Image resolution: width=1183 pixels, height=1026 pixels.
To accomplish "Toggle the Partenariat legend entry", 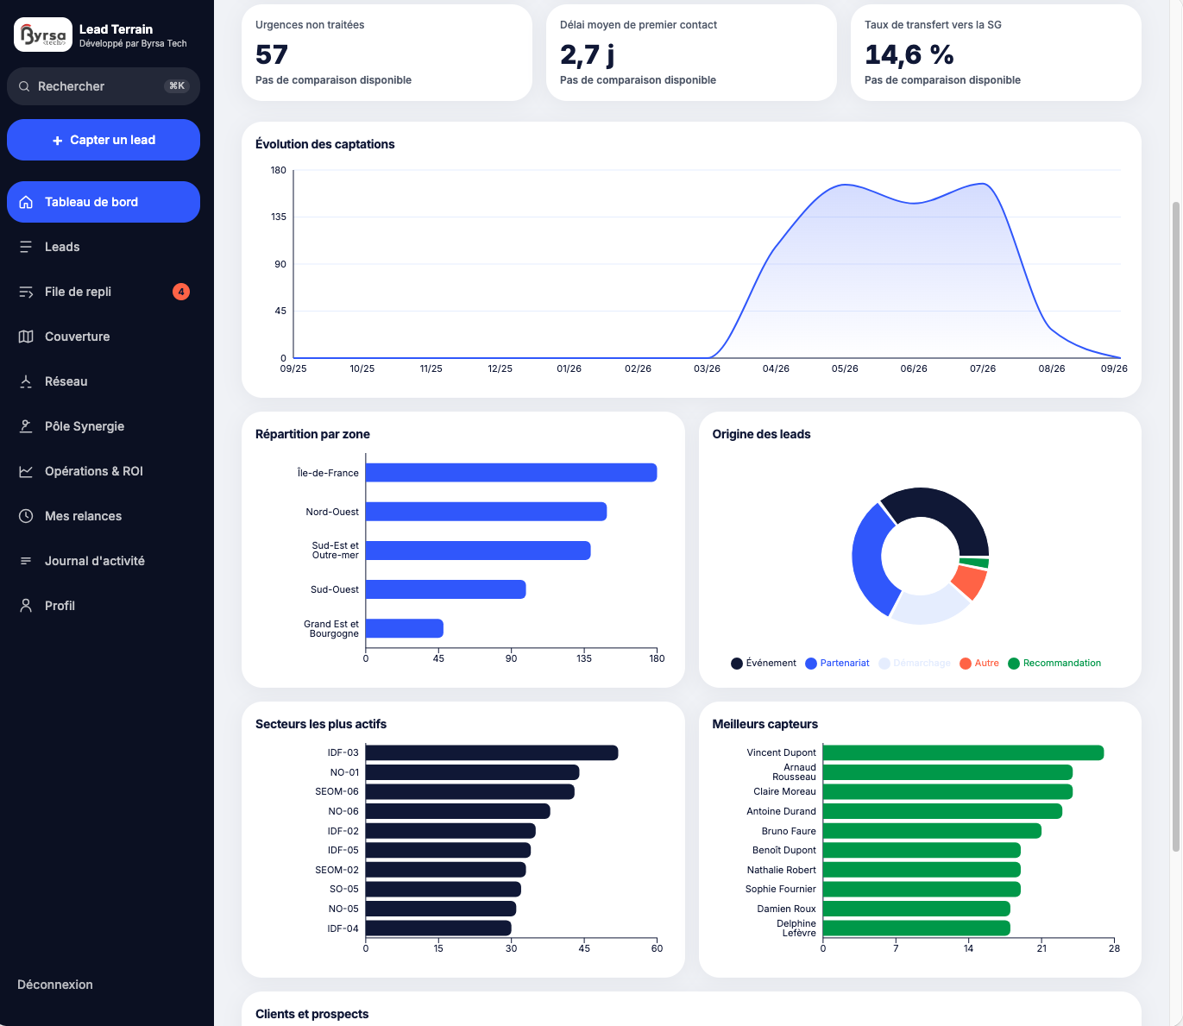I will click(x=837, y=663).
